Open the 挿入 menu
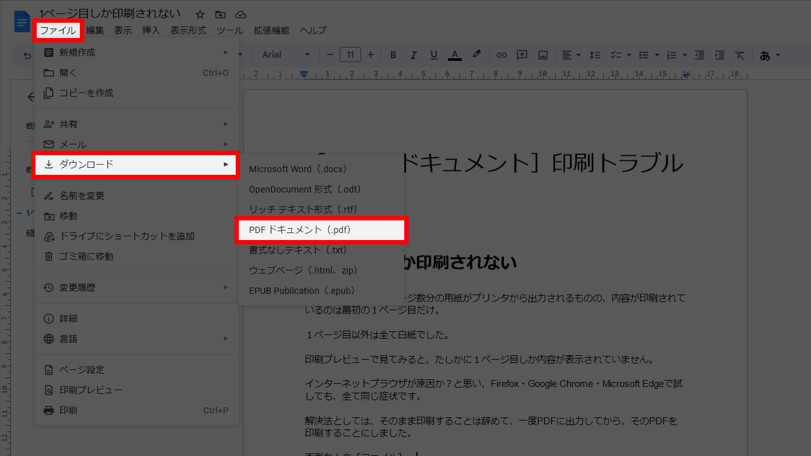 click(151, 30)
